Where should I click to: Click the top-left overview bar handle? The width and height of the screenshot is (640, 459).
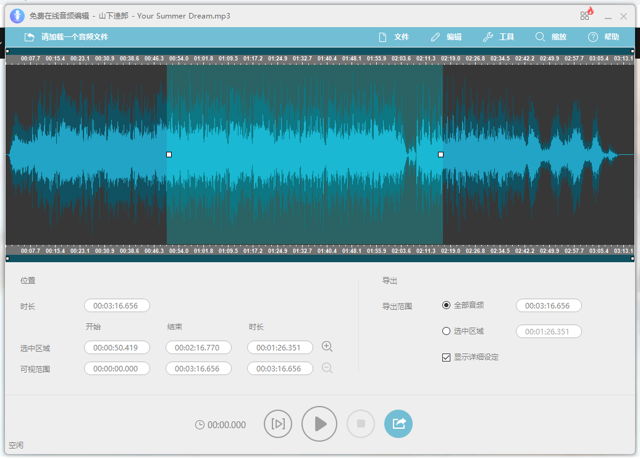7,51
